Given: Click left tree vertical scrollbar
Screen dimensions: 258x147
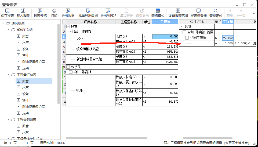Looking at the screenshot, I should click(x=59, y=64).
